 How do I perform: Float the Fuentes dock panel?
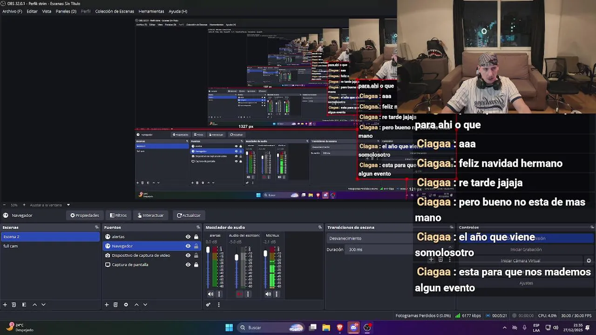click(198, 228)
